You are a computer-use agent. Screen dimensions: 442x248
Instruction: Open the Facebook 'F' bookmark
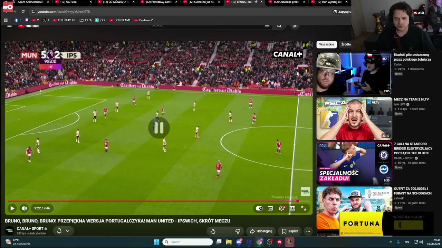tap(18, 20)
